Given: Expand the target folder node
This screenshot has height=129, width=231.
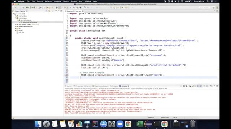Looking at the screenshot, I should 16,30.
